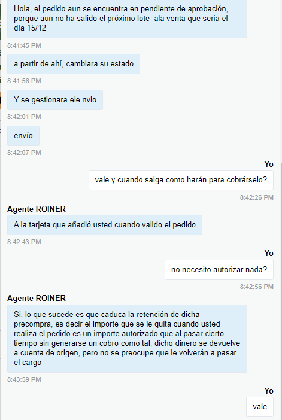Click the 8:42:26 PM timestamp
This screenshot has width=282, height=420.
click(x=256, y=197)
